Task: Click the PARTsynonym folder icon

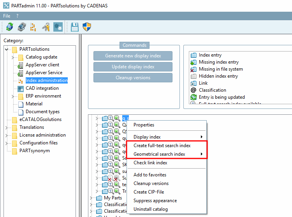Action: (x=14, y=151)
